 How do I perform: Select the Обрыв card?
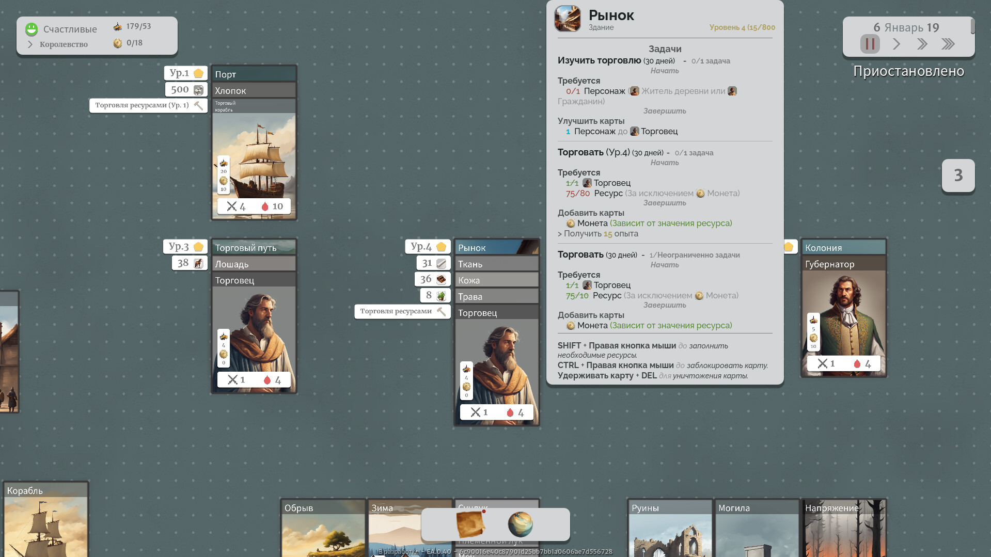tap(323, 528)
